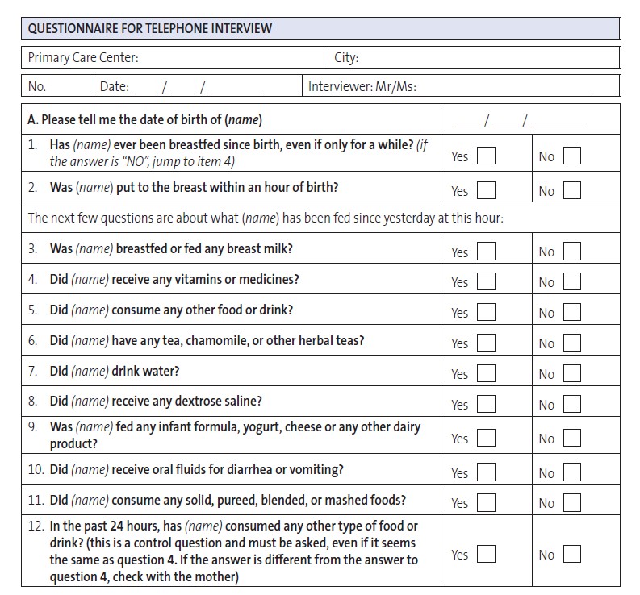This screenshot has height=595, width=640.
Task: Click the Primary Care Center field
Action: 174,57
